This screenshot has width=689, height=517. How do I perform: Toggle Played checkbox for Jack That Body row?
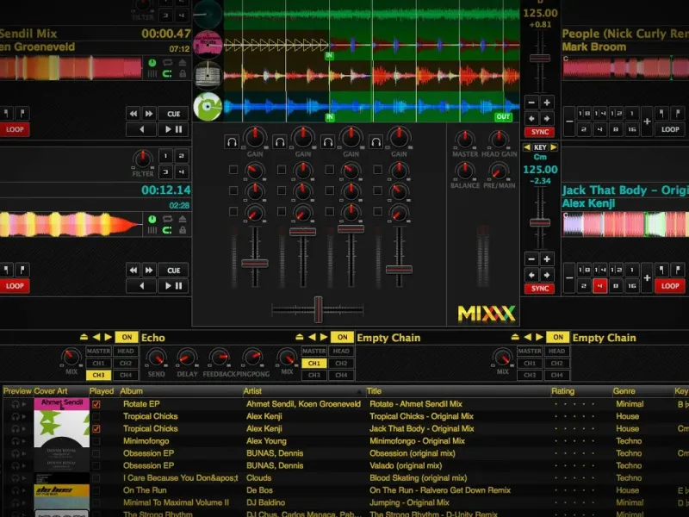96,428
